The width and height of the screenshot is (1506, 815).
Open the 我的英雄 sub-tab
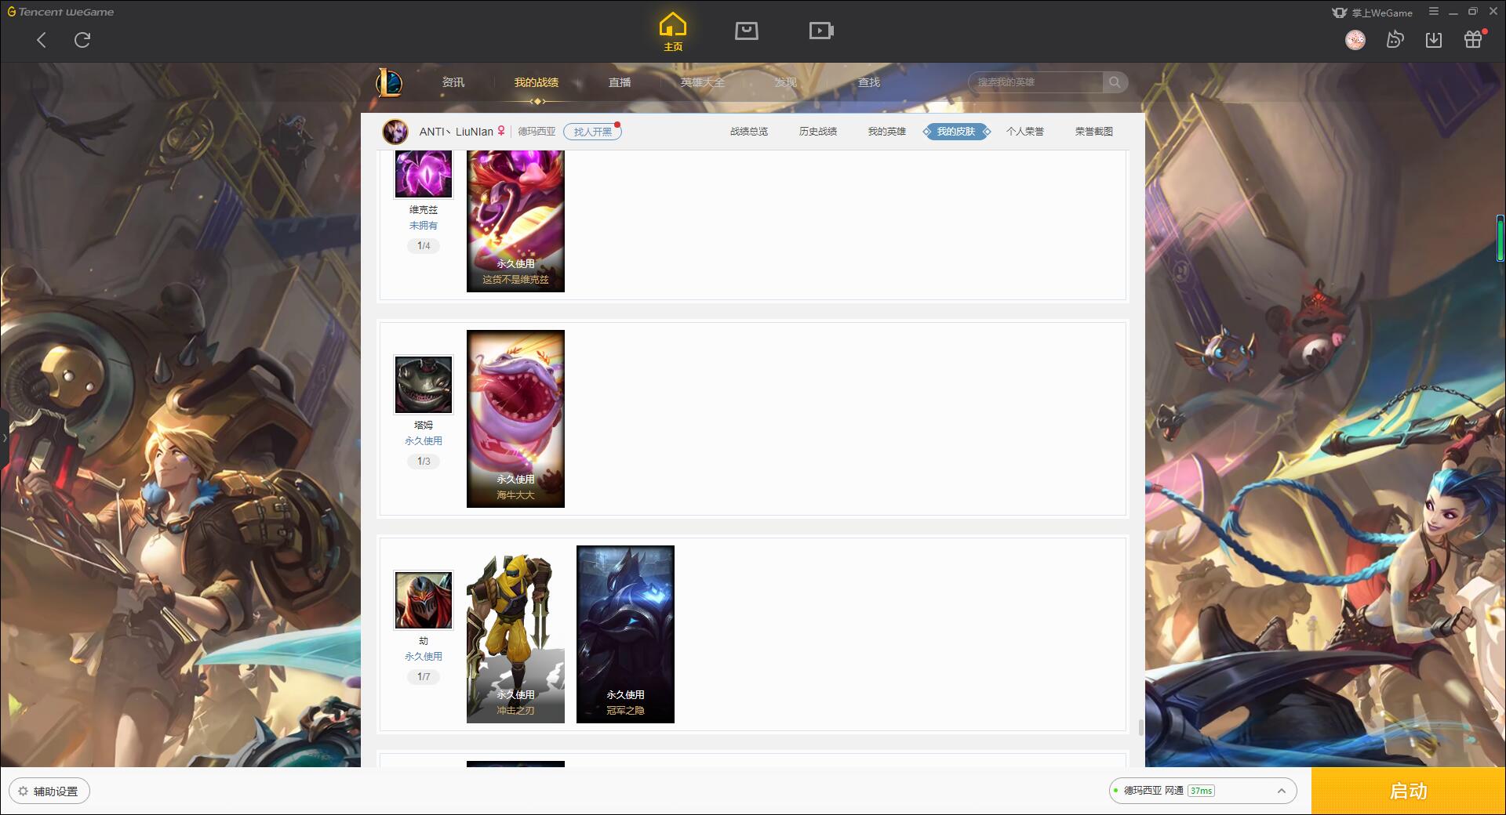pyautogui.click(x=887, y=132)
